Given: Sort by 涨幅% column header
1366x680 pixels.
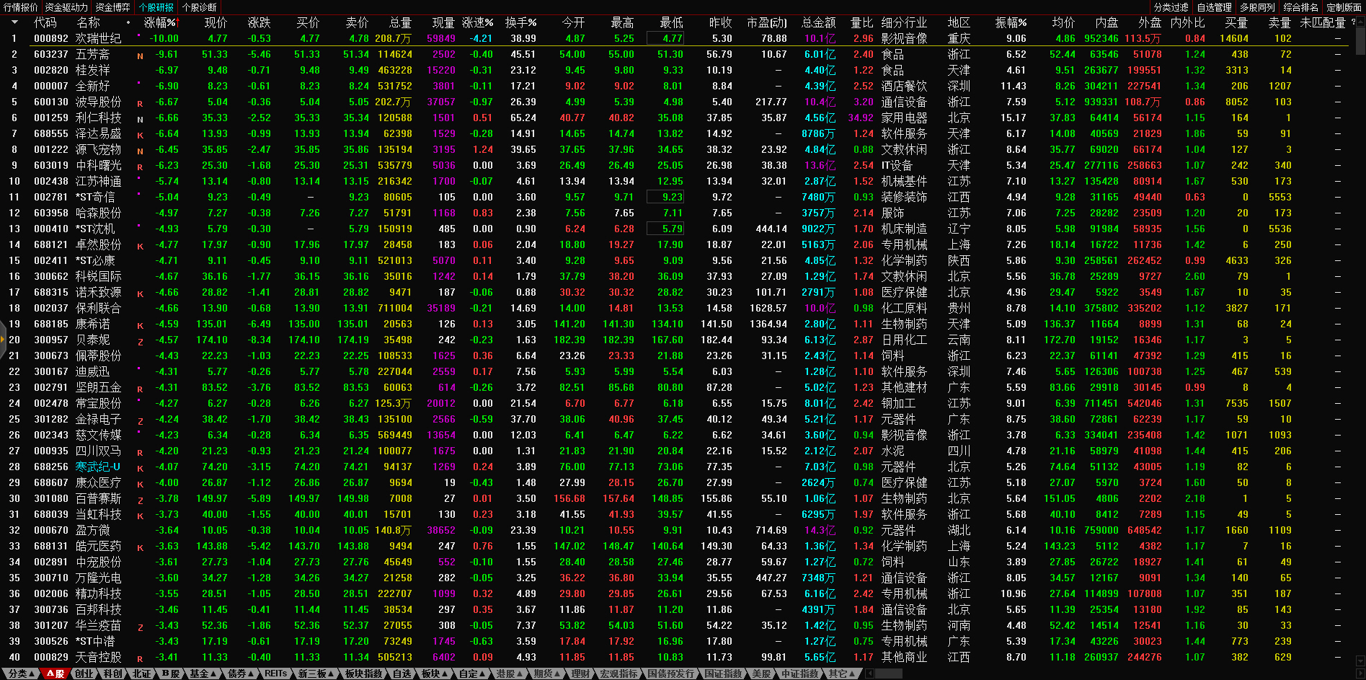Looking at the screenshot, I should (x=160, y=23).
